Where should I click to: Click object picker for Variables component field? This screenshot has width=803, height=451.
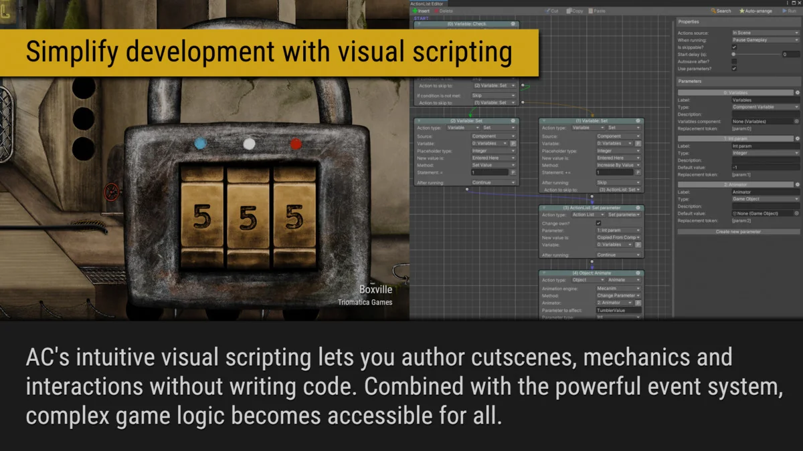pos(796,122)
